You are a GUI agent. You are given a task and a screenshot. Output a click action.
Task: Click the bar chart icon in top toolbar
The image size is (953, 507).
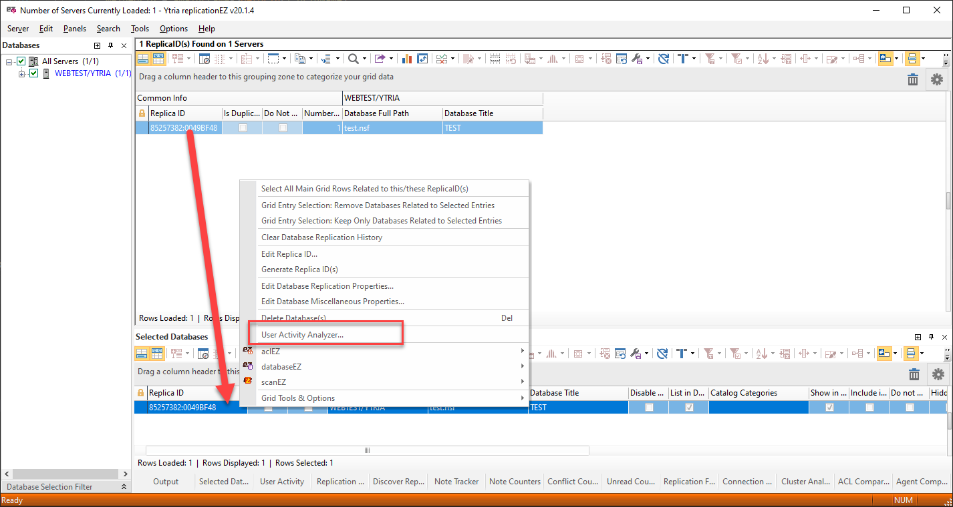[406, 59]
